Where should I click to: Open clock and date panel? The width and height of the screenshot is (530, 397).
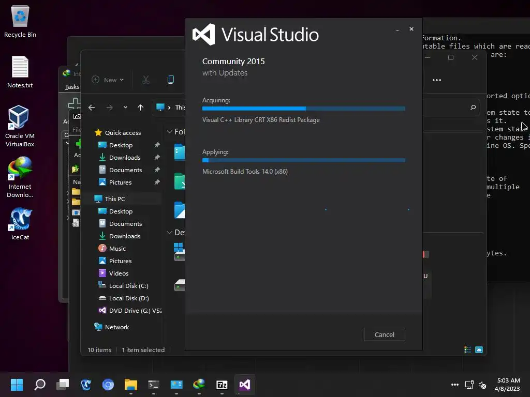pos(507,385)
